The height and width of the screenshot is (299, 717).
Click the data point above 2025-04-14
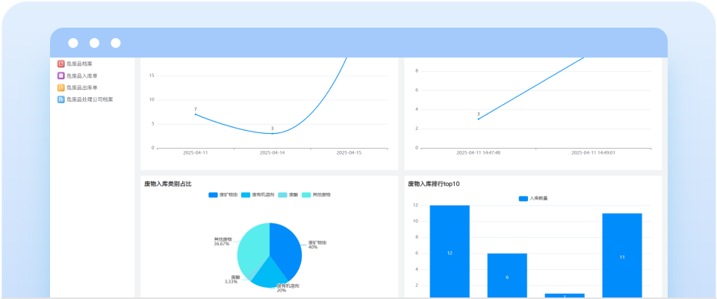pyautogui.click(x=272, y=133)
